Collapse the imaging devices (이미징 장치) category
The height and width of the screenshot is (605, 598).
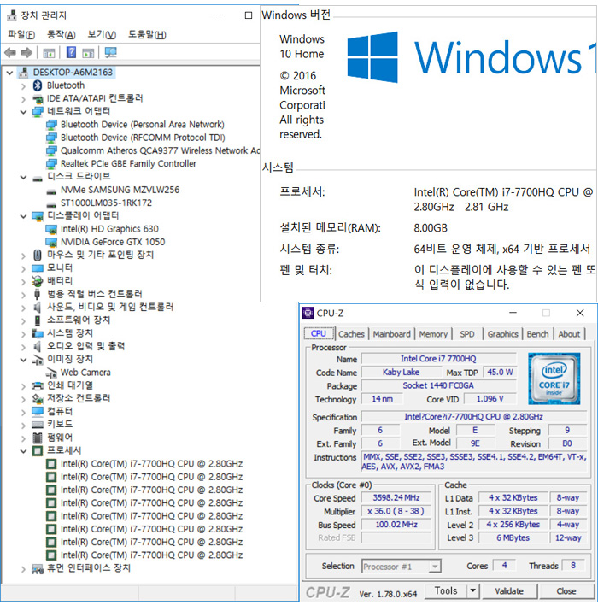point(24,360)
